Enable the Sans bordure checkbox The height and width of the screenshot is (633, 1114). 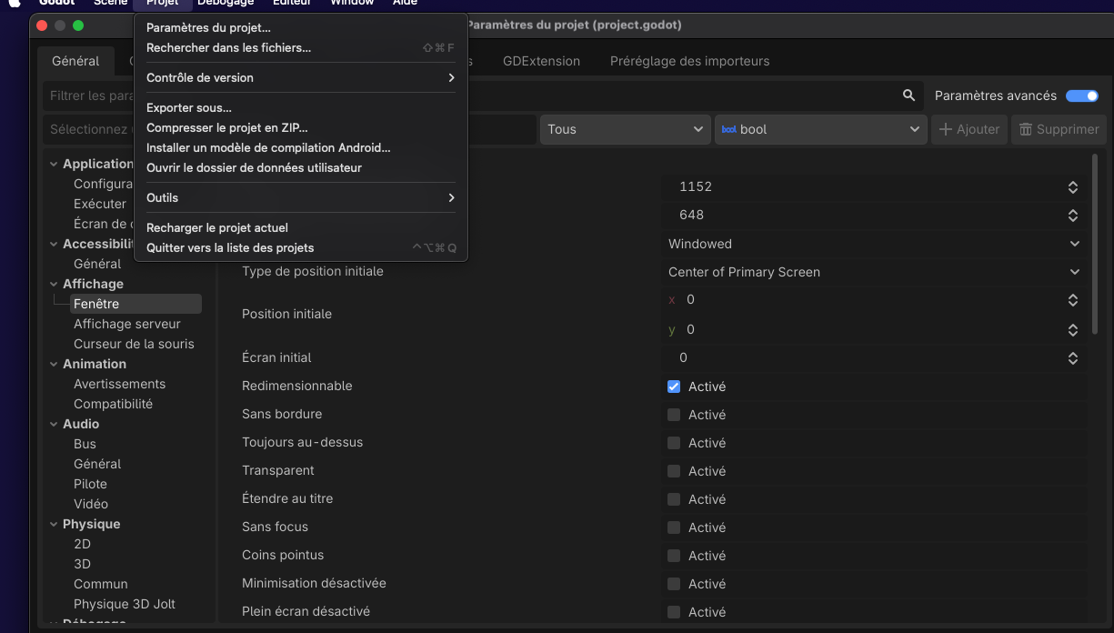pyautogui.click(x=674, y=415)
